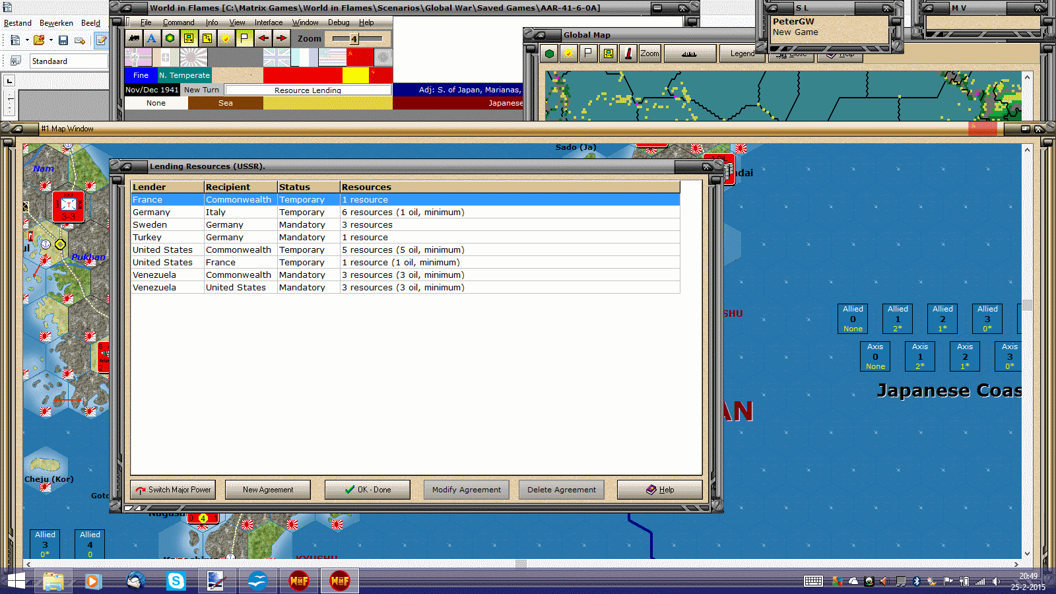Screen dimensions: 1056x594
Task: Click the weather sun icon in Global Map
Action: click(568, 53)
